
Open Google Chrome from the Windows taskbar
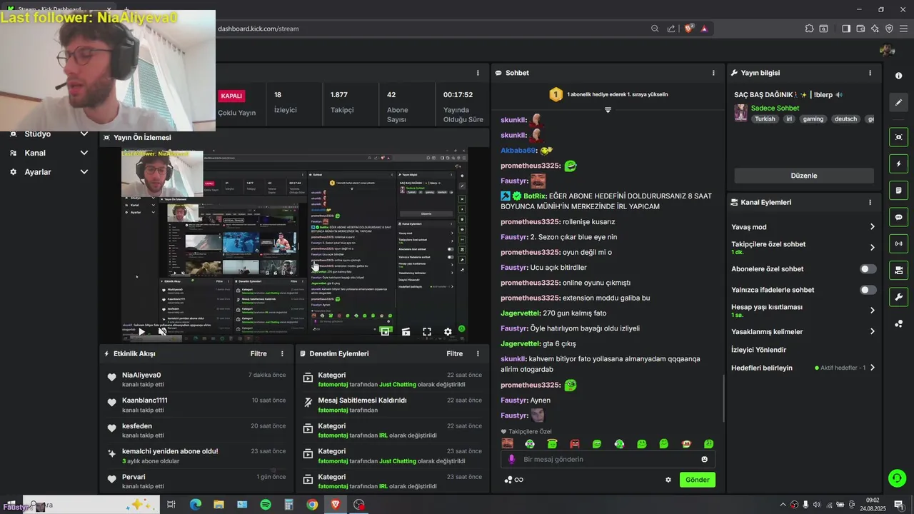point(312,505)
